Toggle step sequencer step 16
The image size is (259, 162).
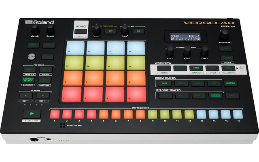(x=238, y=114)
